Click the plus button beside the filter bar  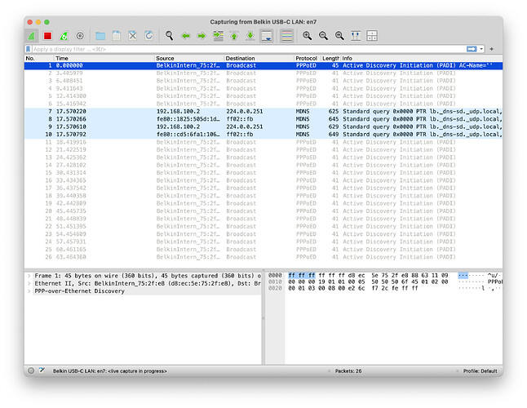[x=492, y=49]
